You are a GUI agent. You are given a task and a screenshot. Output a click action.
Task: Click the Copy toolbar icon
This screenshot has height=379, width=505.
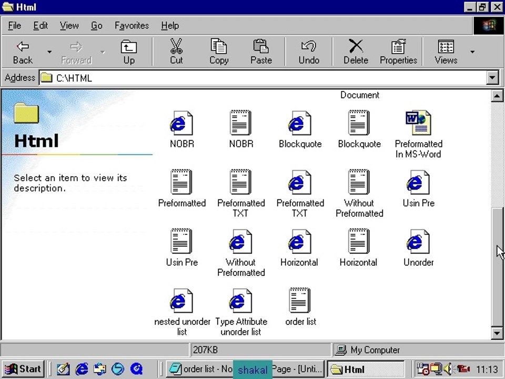tap(219, 52)
